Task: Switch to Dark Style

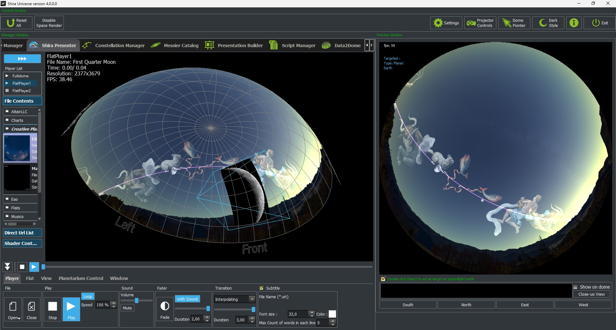Action: pyautogui.click(x=548, y=23)
